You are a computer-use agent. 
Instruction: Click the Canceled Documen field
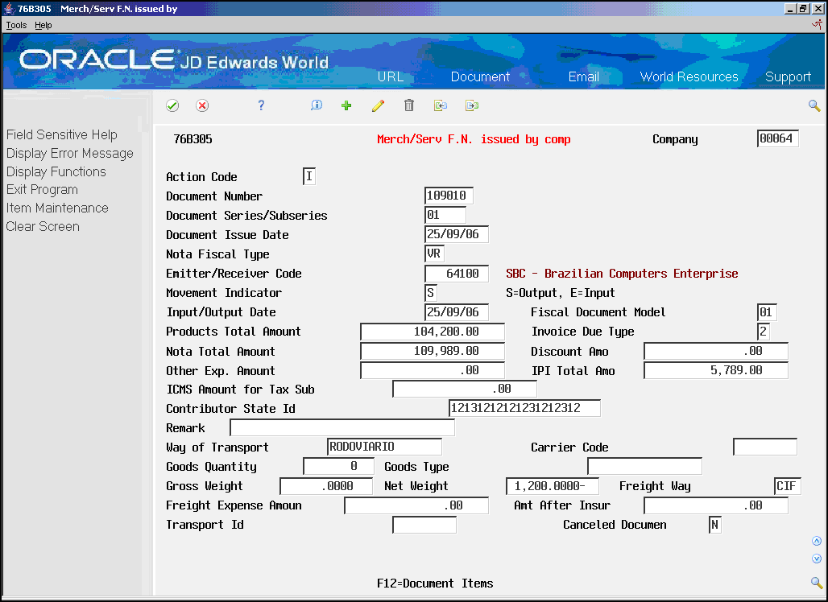715,525
